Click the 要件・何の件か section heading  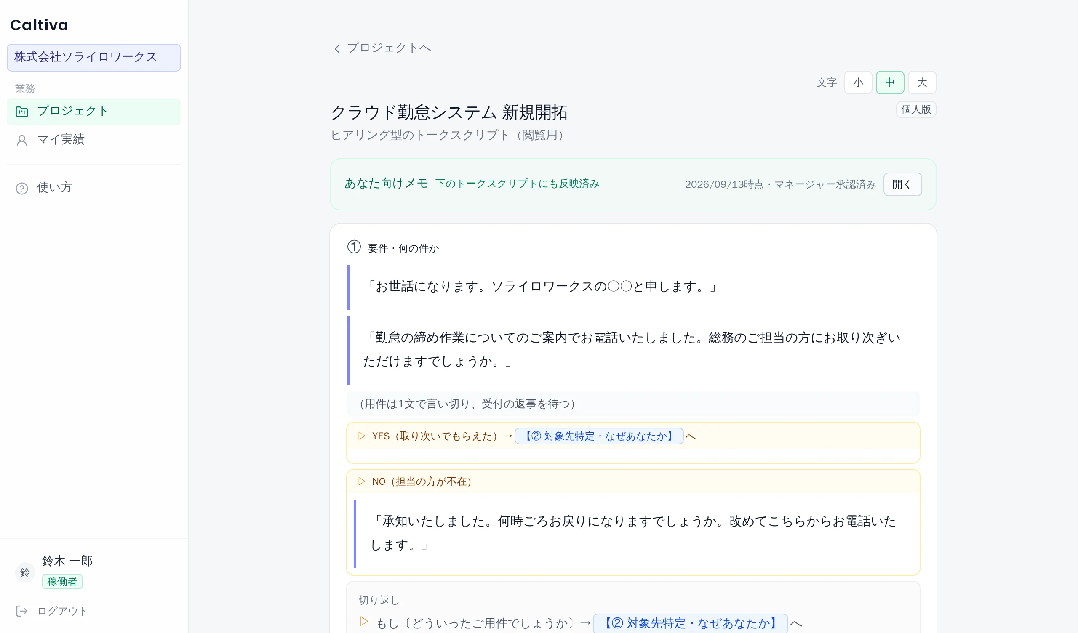[403, 248]
